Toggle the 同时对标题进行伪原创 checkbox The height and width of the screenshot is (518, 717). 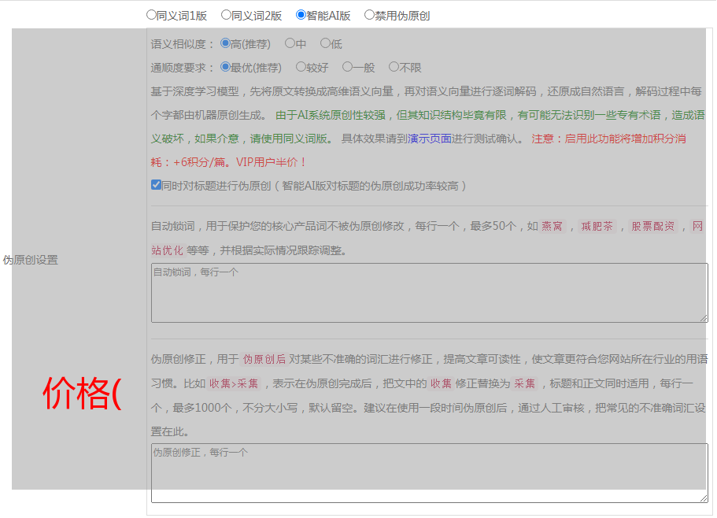(156, 186)
